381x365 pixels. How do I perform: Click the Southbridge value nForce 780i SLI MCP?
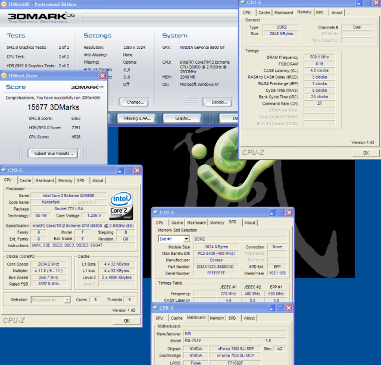[x=236, y=355]
